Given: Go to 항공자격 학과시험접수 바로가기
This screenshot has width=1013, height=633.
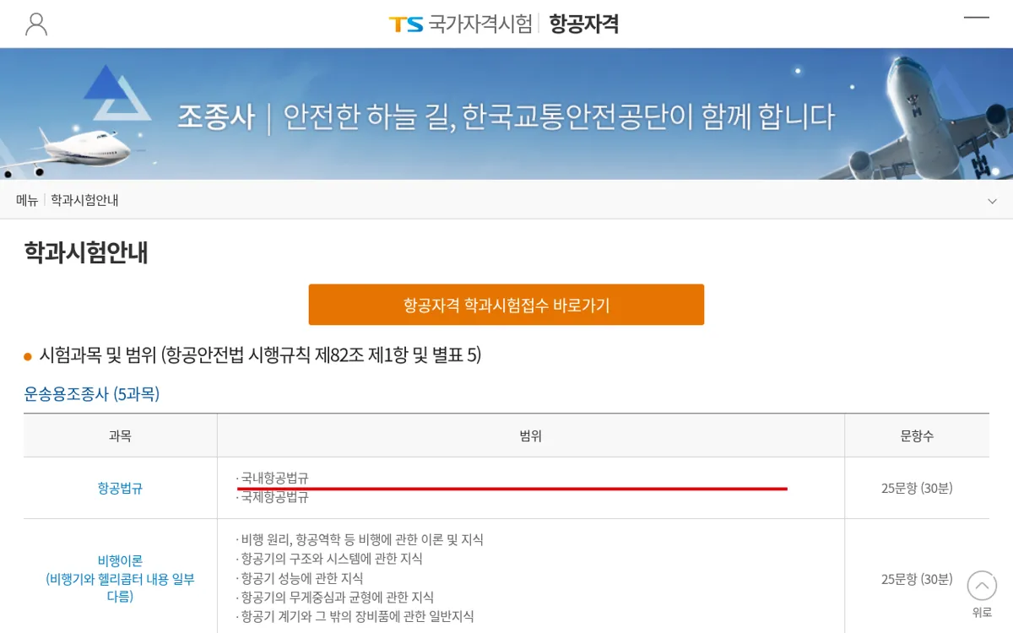Looking at the screenshot, I should (506, 305).
